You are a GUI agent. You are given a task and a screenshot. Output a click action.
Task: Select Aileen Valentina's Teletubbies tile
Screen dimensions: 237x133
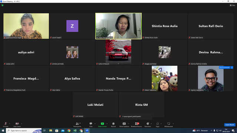pyautogui.click(x=164, y=78)
